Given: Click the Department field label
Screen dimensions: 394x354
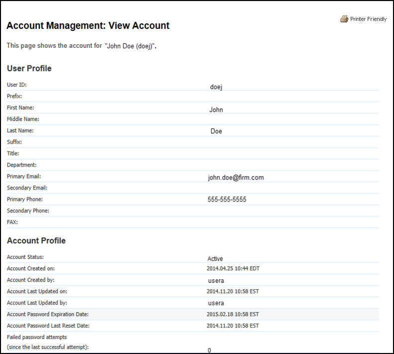Looking at the screenshot, I should click(x=22, y=165).
